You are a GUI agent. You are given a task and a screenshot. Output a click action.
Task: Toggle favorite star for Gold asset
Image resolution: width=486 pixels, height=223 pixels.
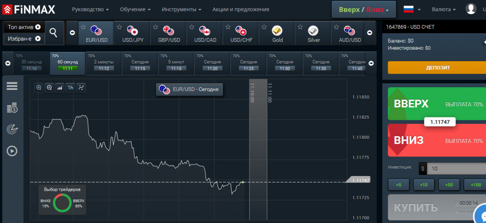264,27
